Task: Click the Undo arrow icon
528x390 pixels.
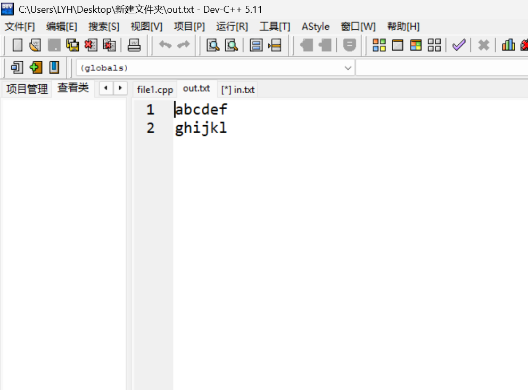Action: click(165, 45)
